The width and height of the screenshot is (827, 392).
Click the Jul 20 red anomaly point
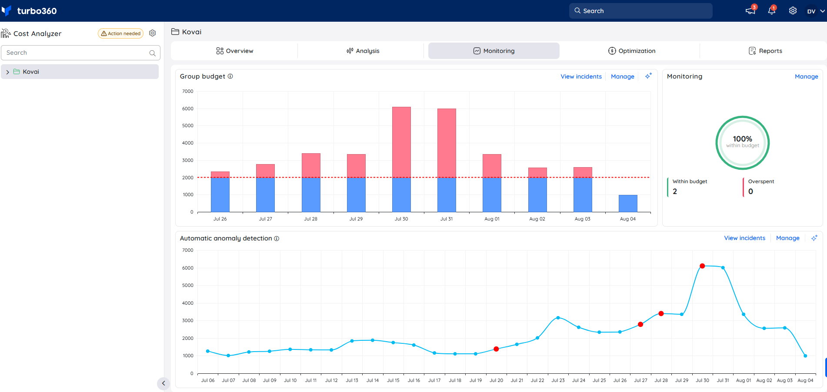(496, 349)
